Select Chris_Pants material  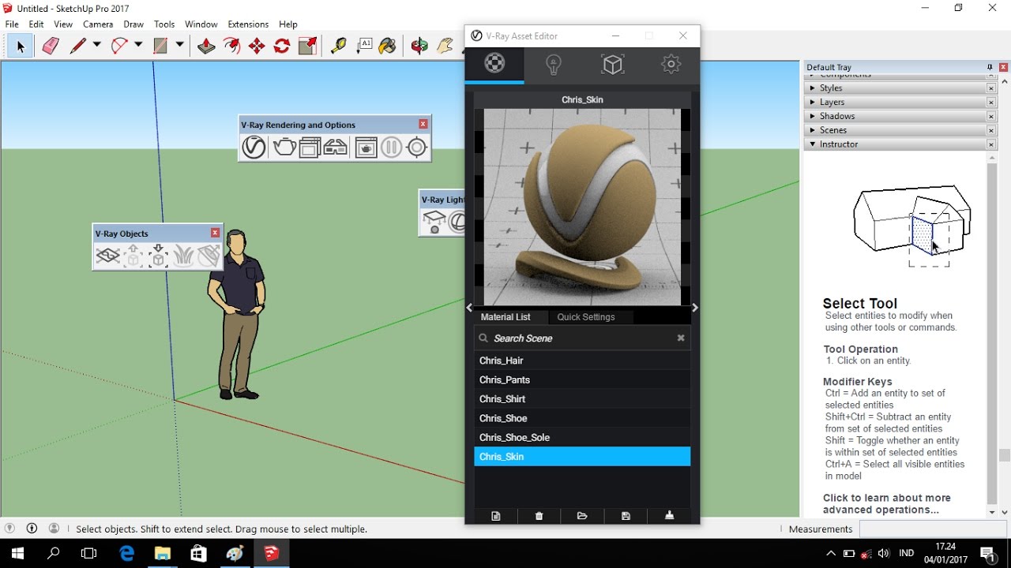(582, 379)
